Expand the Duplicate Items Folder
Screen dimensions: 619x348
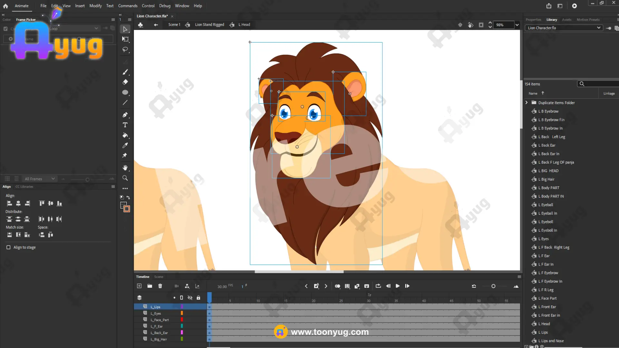(527, 102)
